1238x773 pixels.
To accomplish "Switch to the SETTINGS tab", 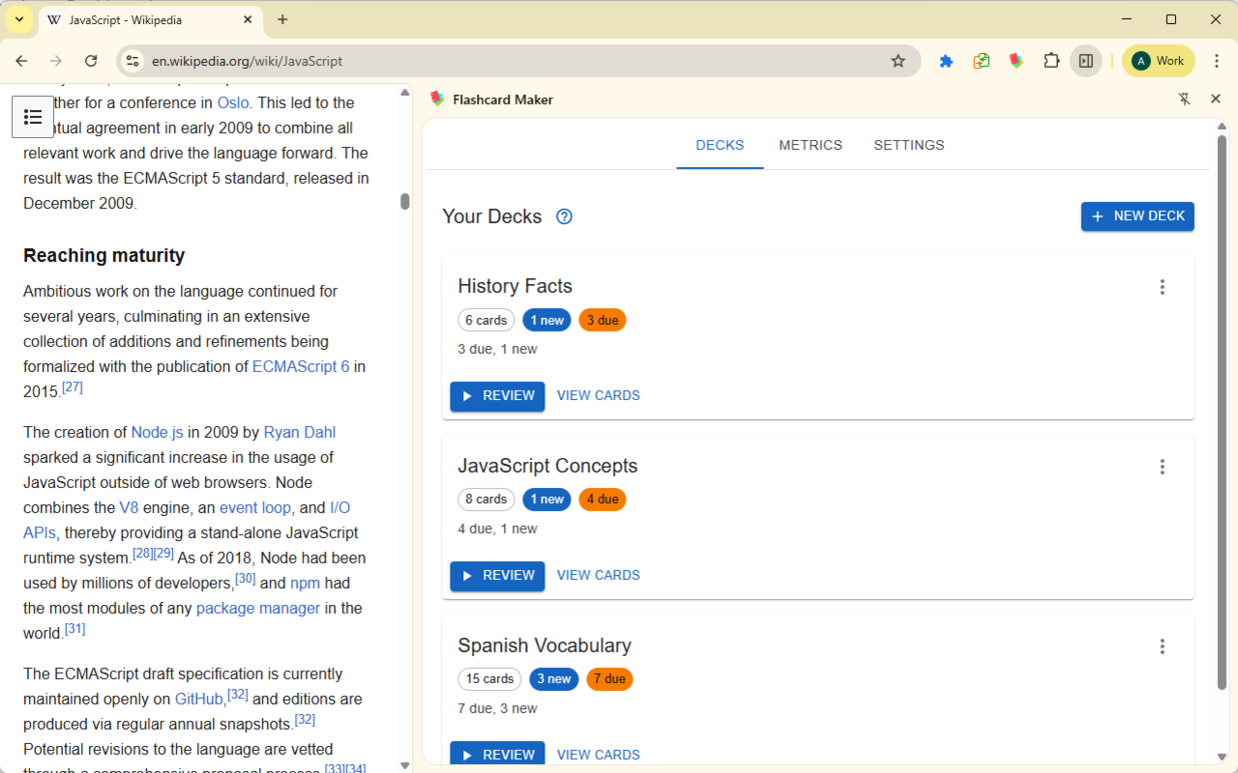I will pyautogui.click(x=908, y=145).
